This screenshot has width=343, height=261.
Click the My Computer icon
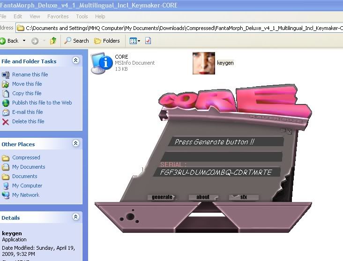6,186
